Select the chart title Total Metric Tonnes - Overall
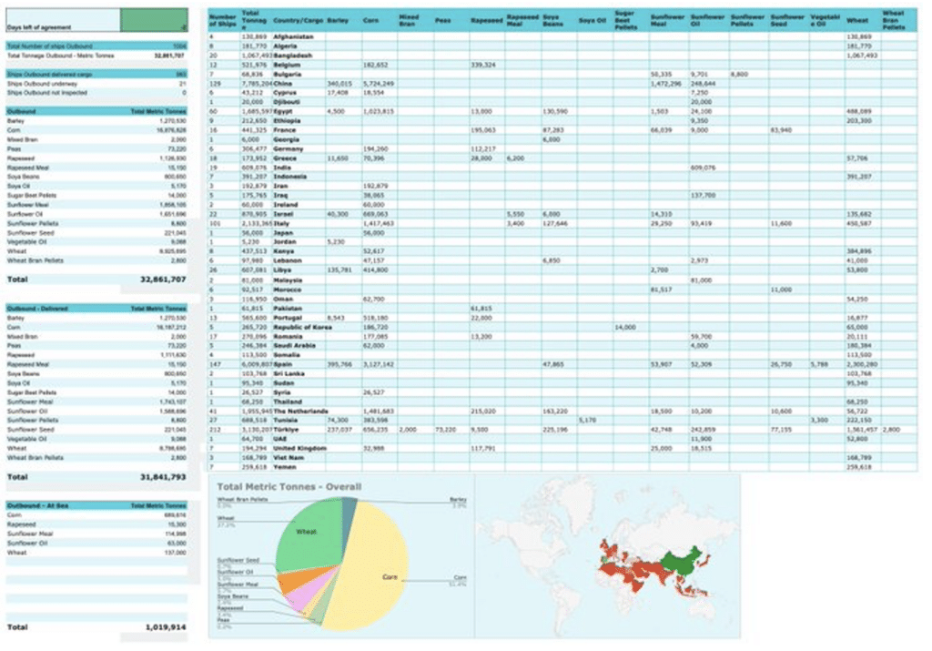This screenshot has height=651, width=932. 289,487
